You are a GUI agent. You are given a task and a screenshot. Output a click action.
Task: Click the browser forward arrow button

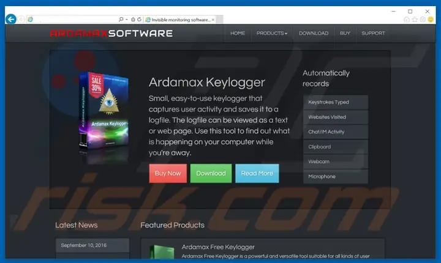tap(21, 19)
